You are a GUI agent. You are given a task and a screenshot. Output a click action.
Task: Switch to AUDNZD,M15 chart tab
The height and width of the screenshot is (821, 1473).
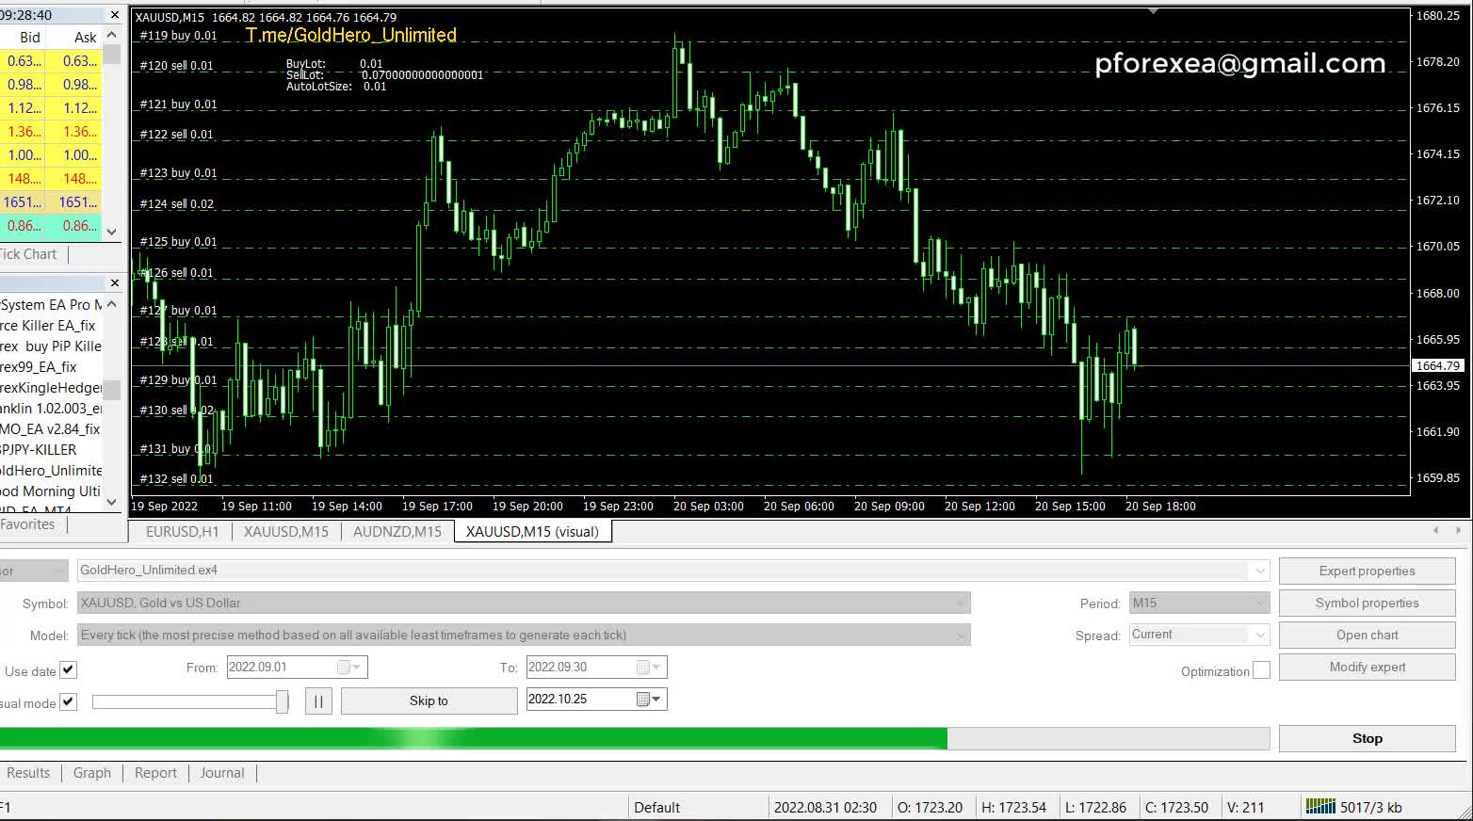tap(397, 531)
